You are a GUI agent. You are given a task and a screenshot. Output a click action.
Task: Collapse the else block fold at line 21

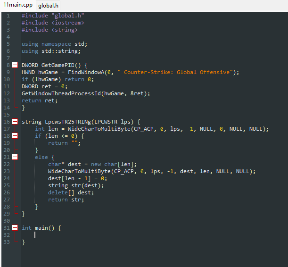click(x=15, y=157)
